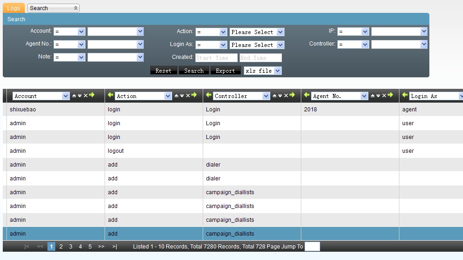463x260 pixels.
Task: Switch to the Logs tab
Action: click(13, 8)
